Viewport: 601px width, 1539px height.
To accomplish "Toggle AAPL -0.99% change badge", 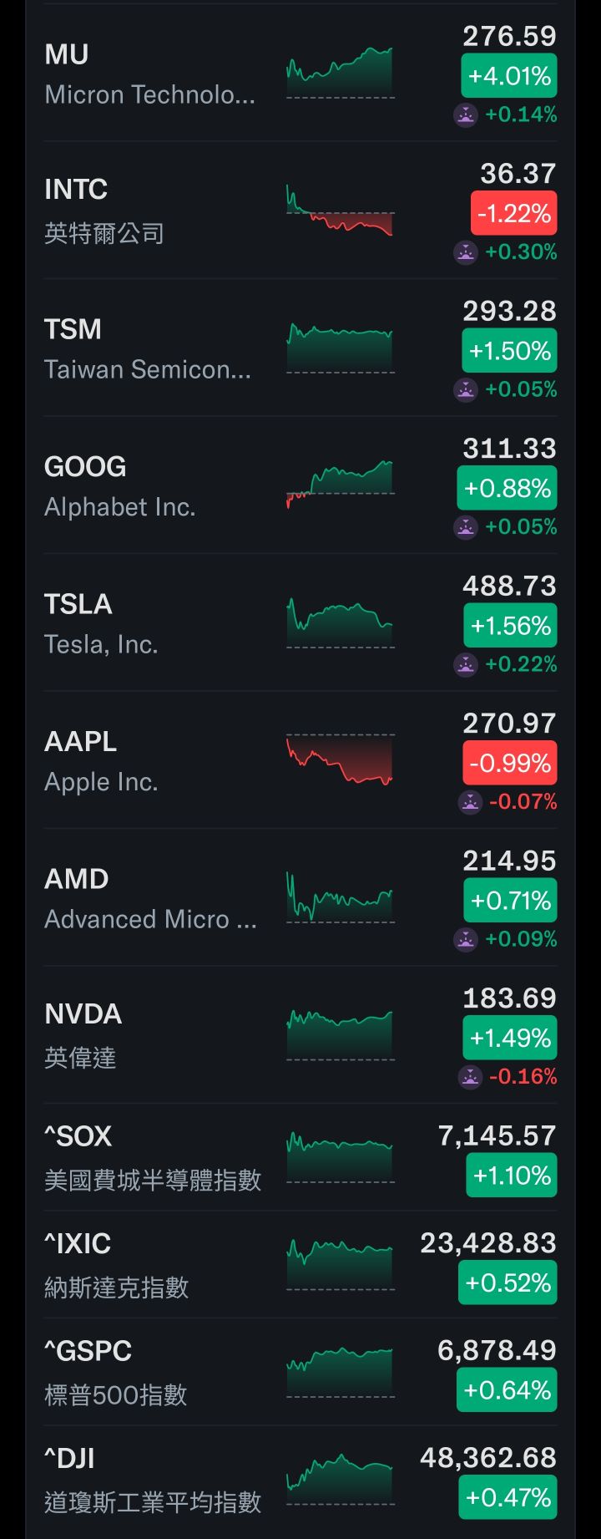I will click(509, 764).
